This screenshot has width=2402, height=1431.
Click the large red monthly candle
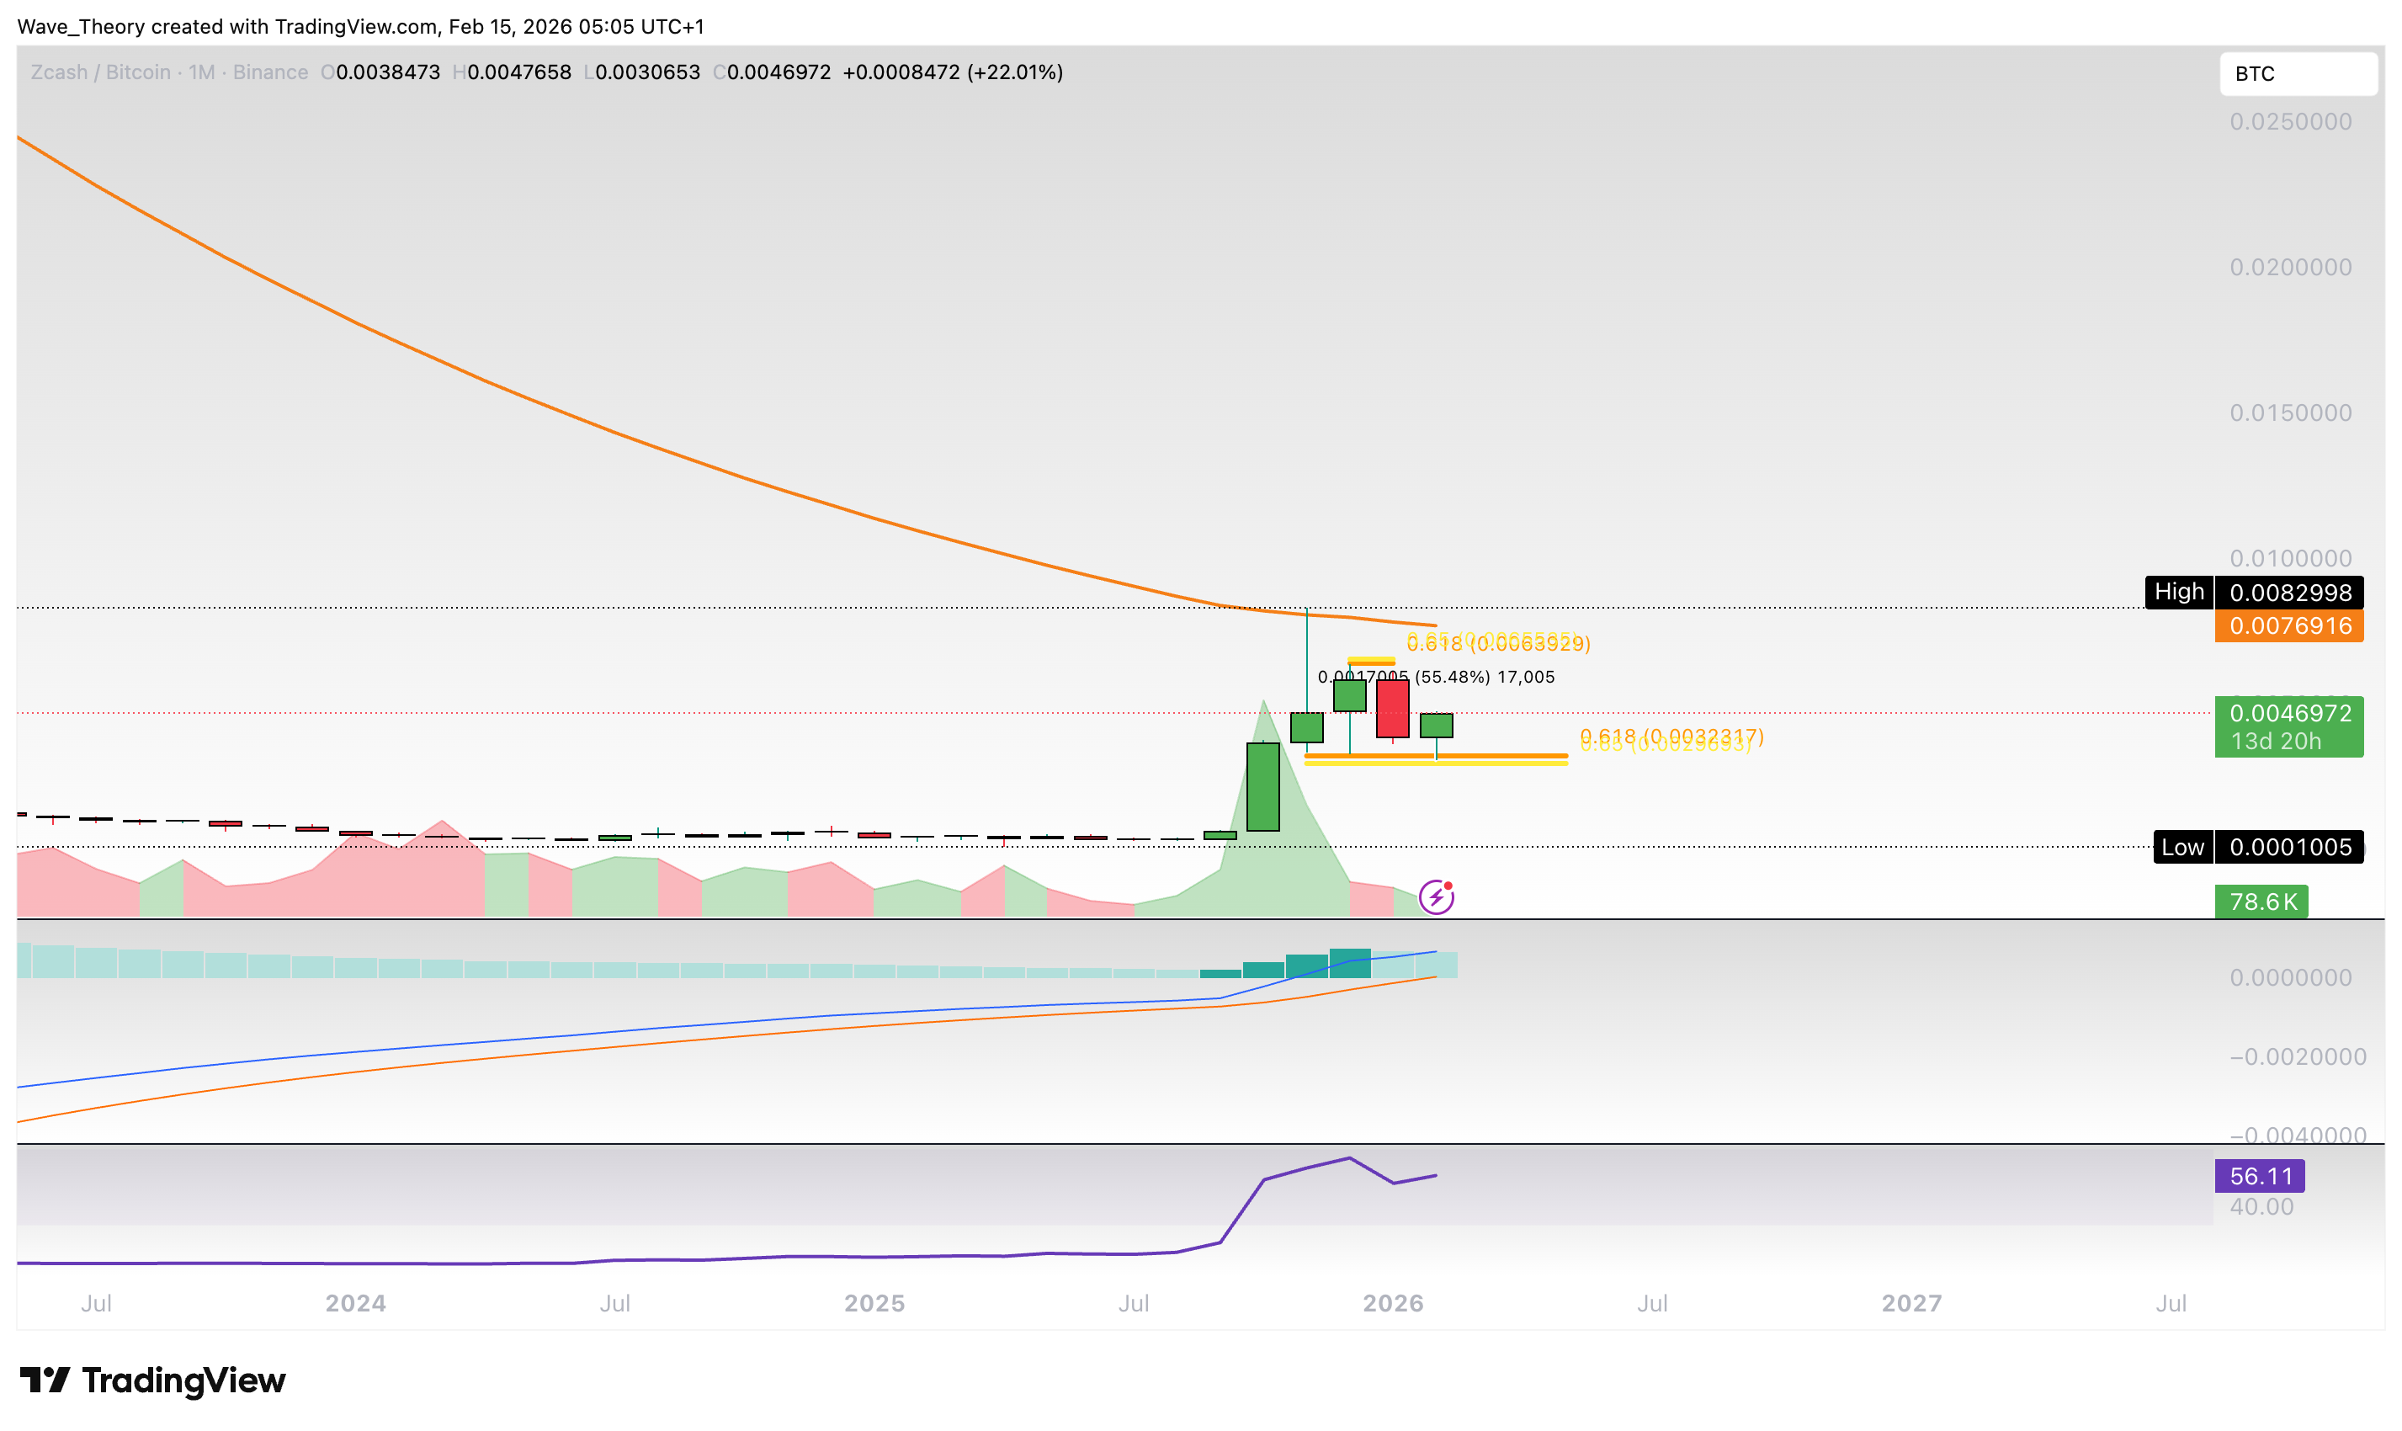(1392, 709)
